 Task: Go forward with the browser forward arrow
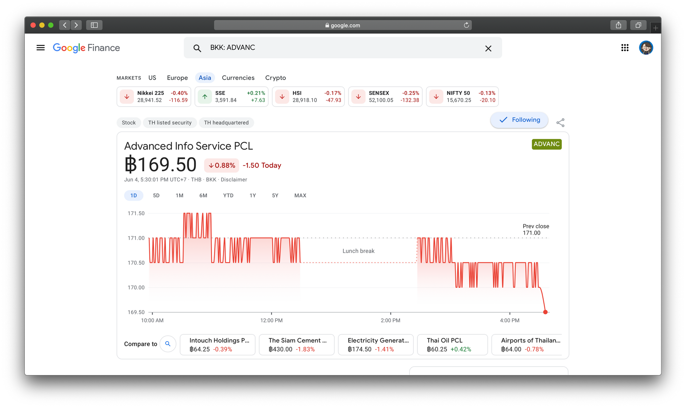click(x=76, y=25)
